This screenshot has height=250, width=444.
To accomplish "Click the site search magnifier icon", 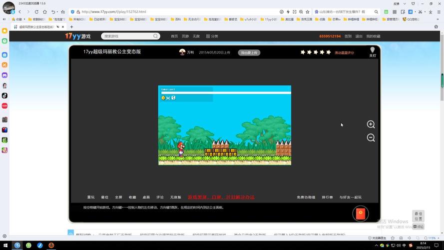I will pos(155,36).
